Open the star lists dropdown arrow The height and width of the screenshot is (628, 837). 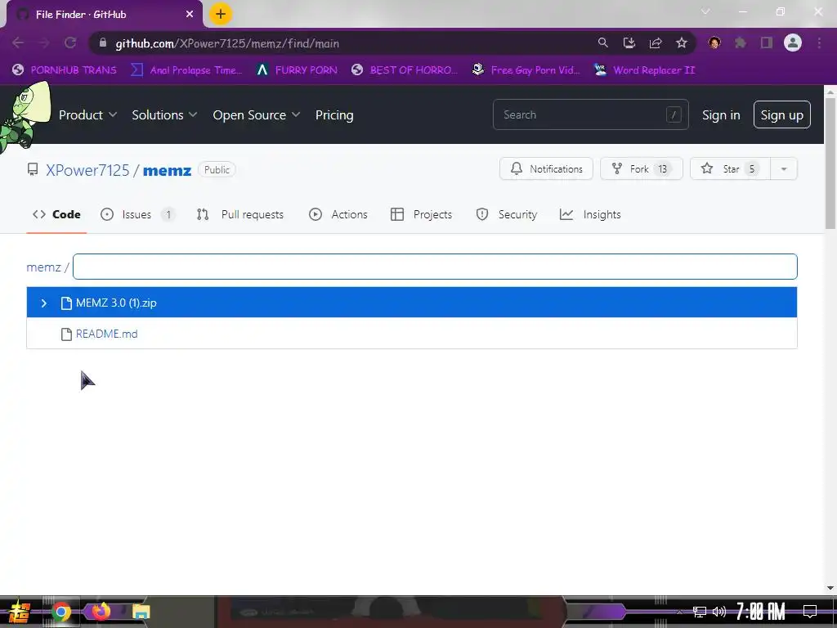(x=784, y=168)
